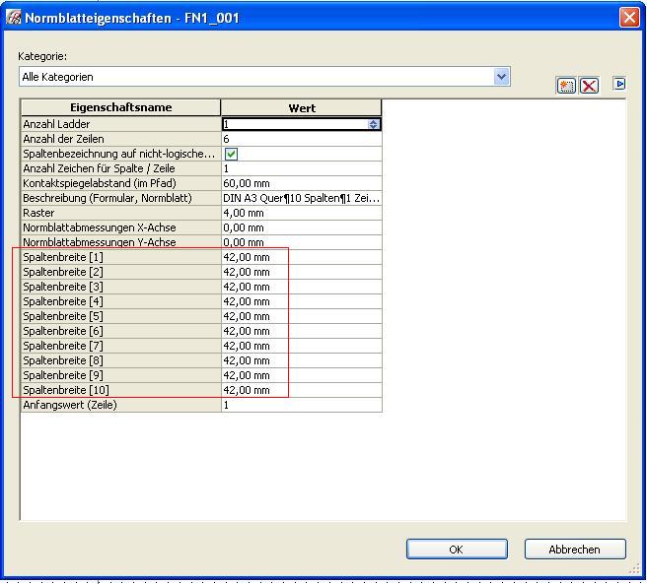Select the Spaltenbreite [5] row
This screenshot has width=647, height=584.
pos(120,316)
